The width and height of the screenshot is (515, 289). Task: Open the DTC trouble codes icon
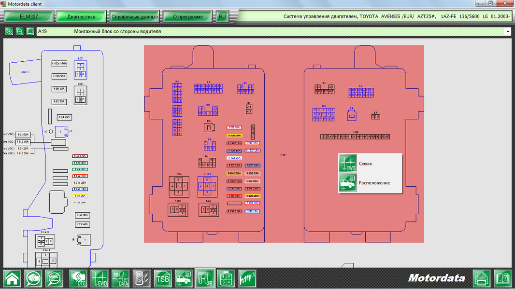pyautogui.click(x=78, y=278)
